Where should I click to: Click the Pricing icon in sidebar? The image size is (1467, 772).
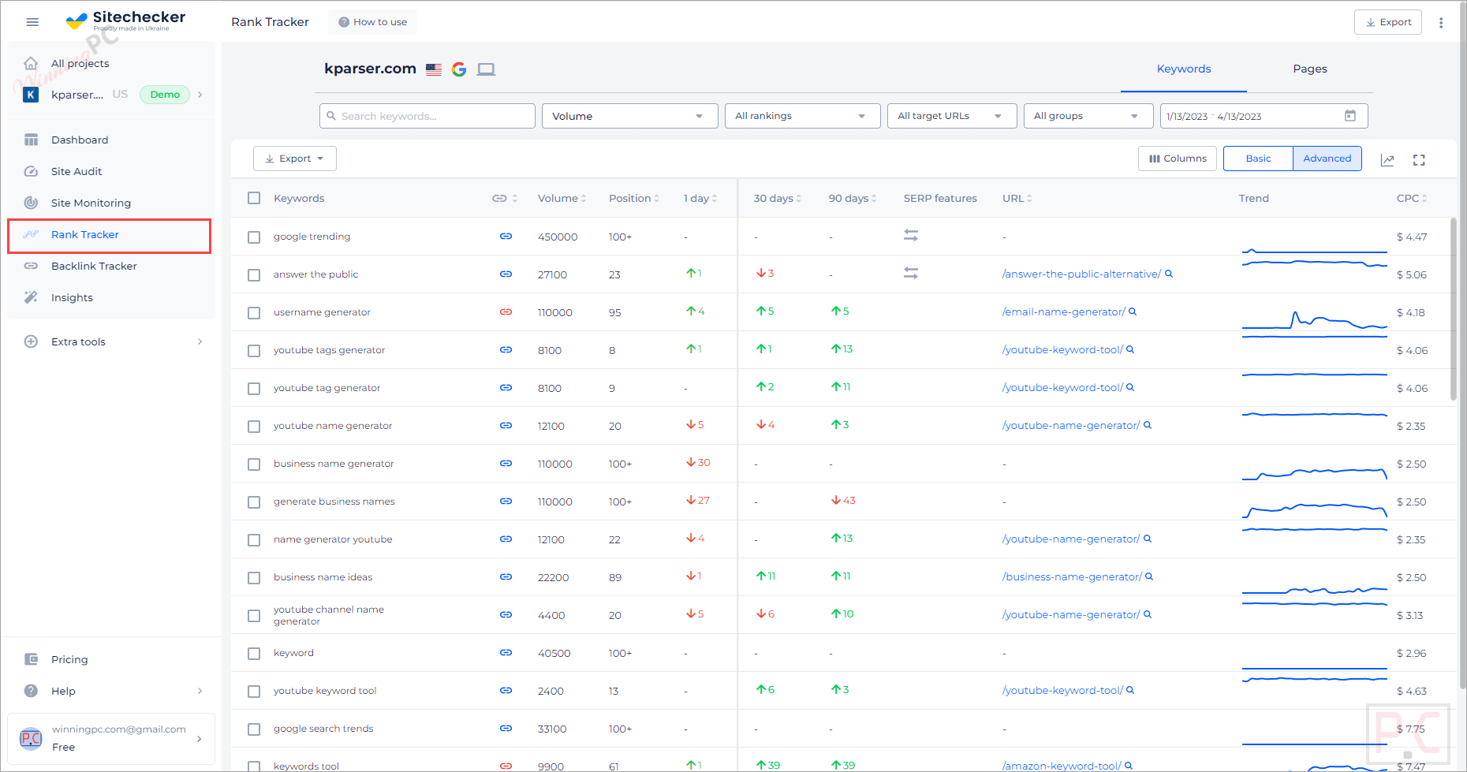click(31, 659)
